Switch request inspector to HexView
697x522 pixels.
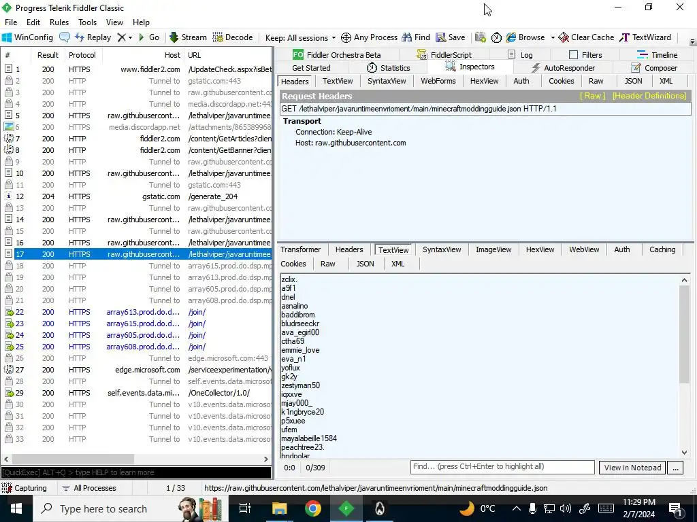click(x=484, y=81)
